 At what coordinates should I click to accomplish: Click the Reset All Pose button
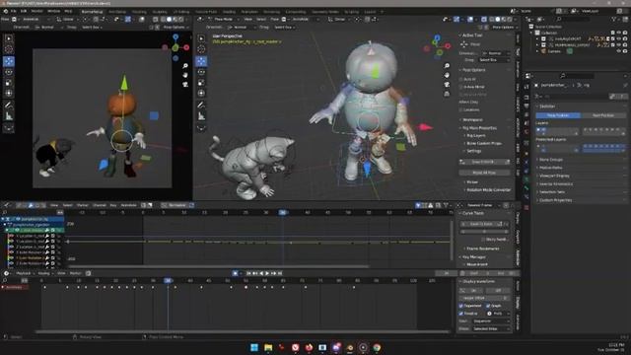click(484, 173)
